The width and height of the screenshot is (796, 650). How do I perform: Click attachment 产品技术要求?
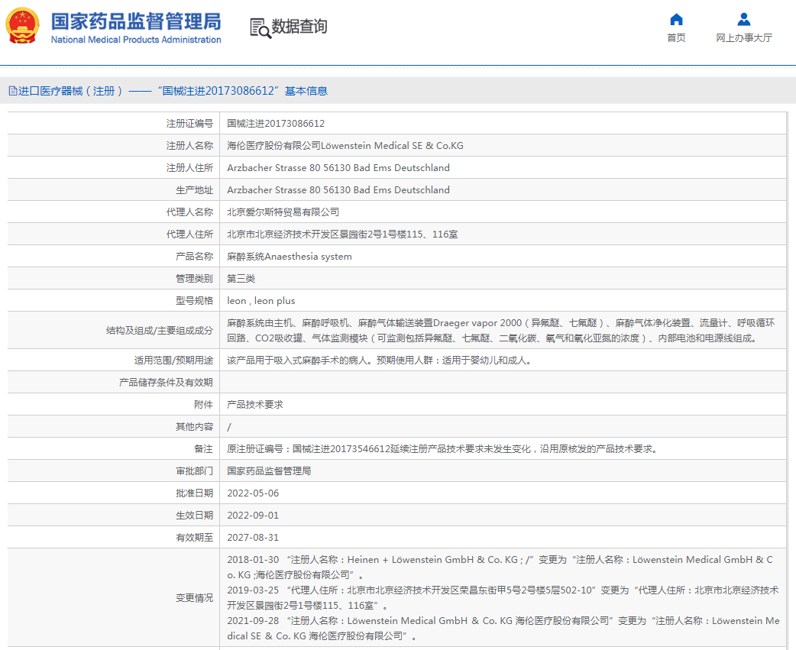(255, 404)
